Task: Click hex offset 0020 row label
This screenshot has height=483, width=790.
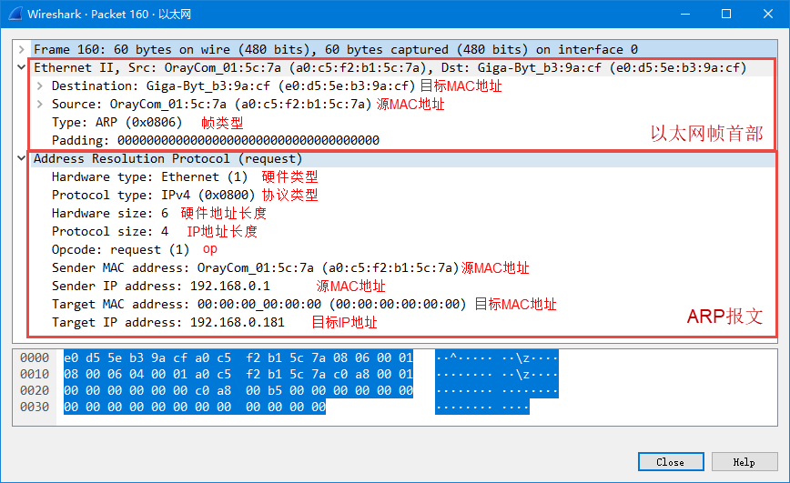Action: (x=35, y=390)
